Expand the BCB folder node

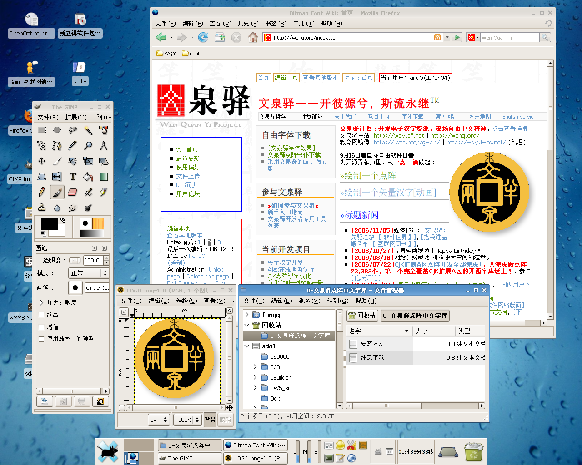pos(255,367)
